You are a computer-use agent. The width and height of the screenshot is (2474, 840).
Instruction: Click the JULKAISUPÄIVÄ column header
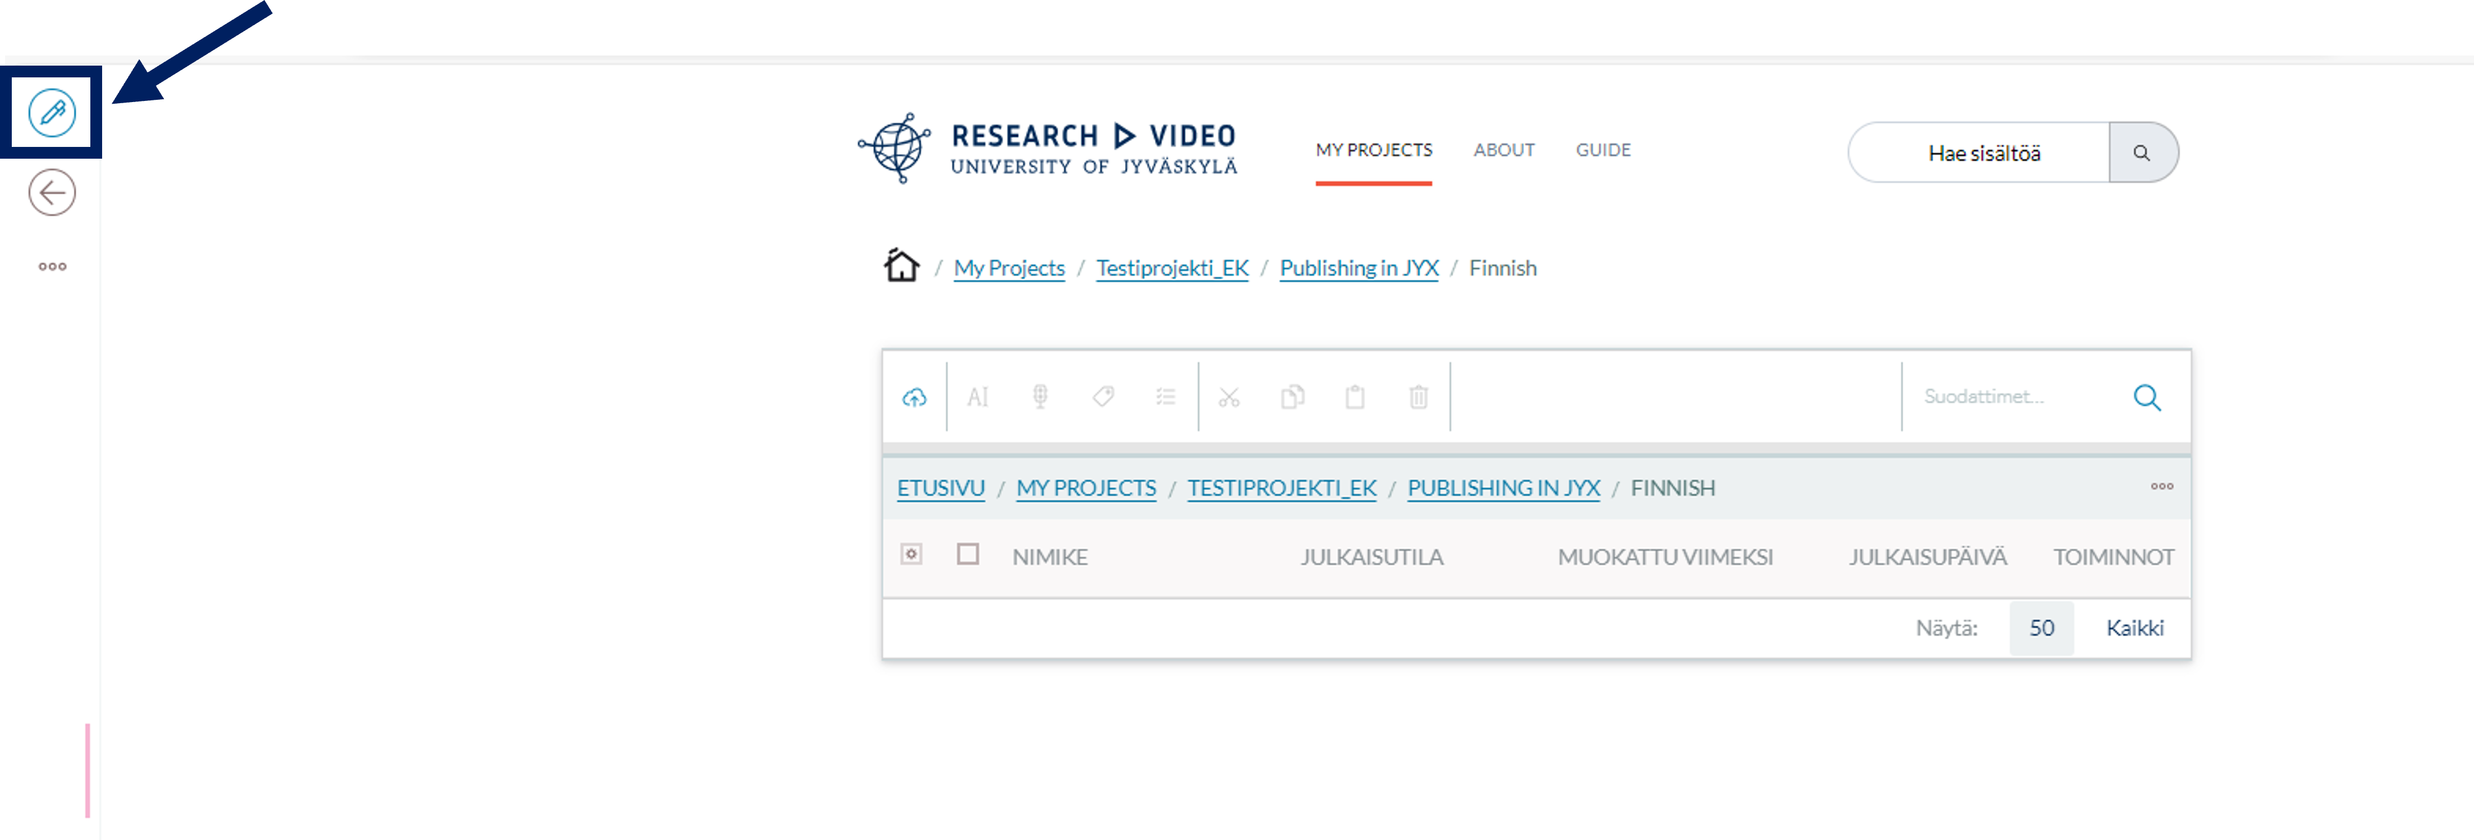tap(1927, 557)
